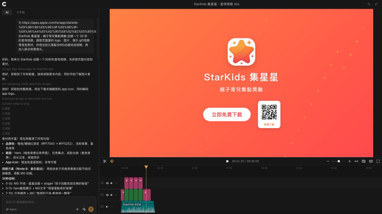
Task: Click the 7-11s: 任务截图 bullet line
Action: tap(38, 193)
